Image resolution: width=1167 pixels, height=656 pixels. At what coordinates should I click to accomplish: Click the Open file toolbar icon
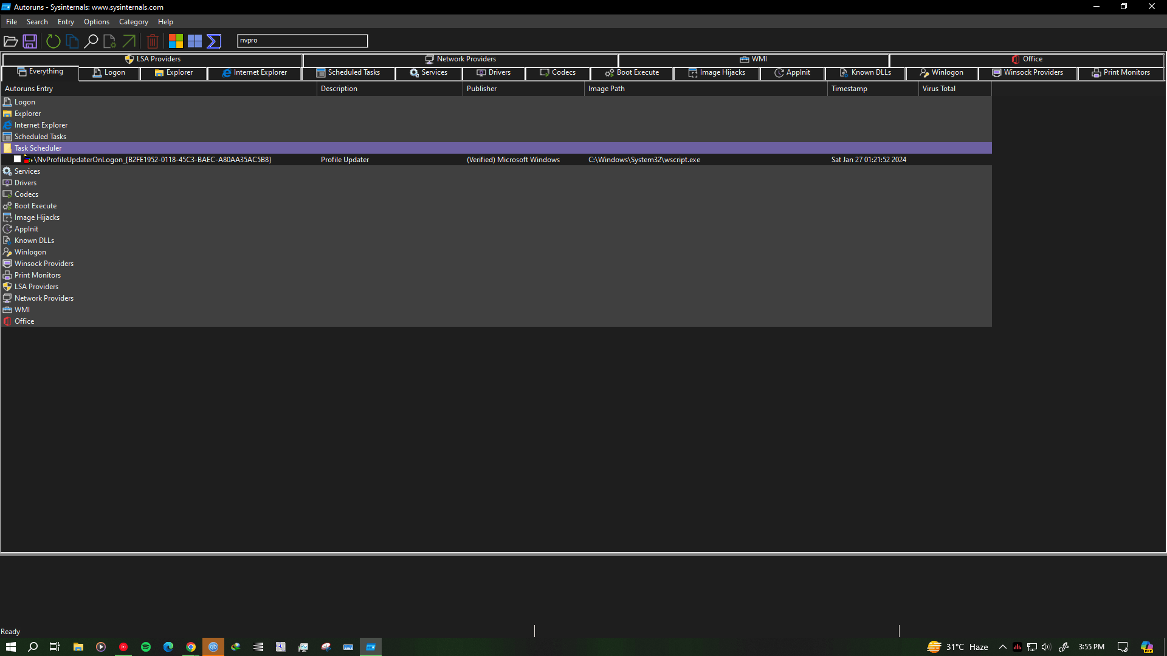point(10,41)
